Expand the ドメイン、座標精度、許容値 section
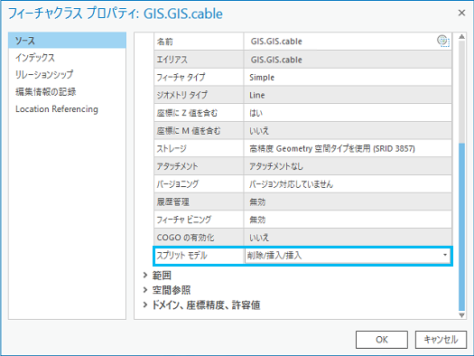The image size is (474, 356). pos(145,304)
